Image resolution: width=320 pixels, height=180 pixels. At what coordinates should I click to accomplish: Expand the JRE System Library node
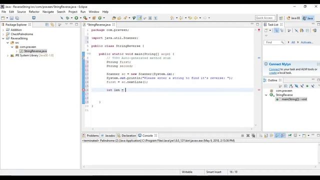tap(7, 55)
